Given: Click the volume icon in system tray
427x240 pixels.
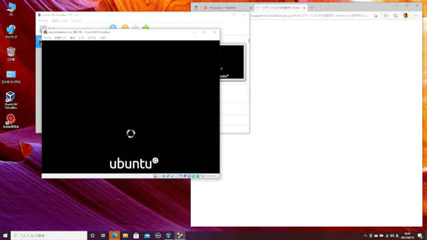Looking at the screenshot, I should coord(392,236).
